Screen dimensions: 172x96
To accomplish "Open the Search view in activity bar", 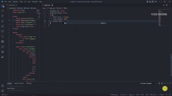I will click(2, 11).
